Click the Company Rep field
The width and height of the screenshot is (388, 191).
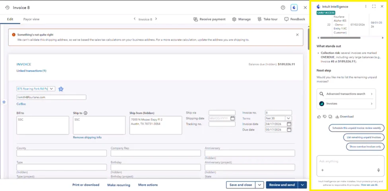point(156,153)
